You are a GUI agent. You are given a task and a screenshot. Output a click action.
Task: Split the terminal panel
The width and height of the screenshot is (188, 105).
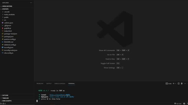tap(179, 84)
